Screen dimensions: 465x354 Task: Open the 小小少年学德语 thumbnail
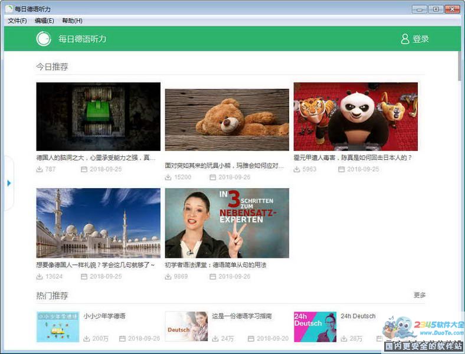click(58, 327)
